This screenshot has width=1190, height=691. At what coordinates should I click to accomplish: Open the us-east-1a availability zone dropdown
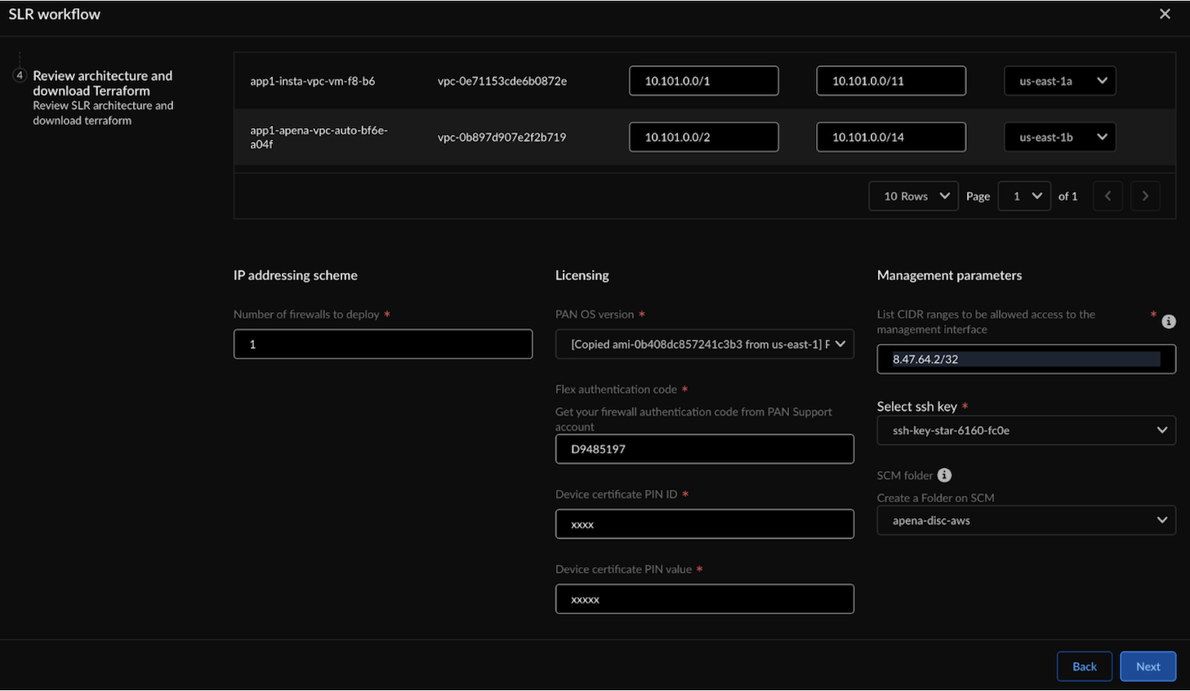pos(1059,81)
